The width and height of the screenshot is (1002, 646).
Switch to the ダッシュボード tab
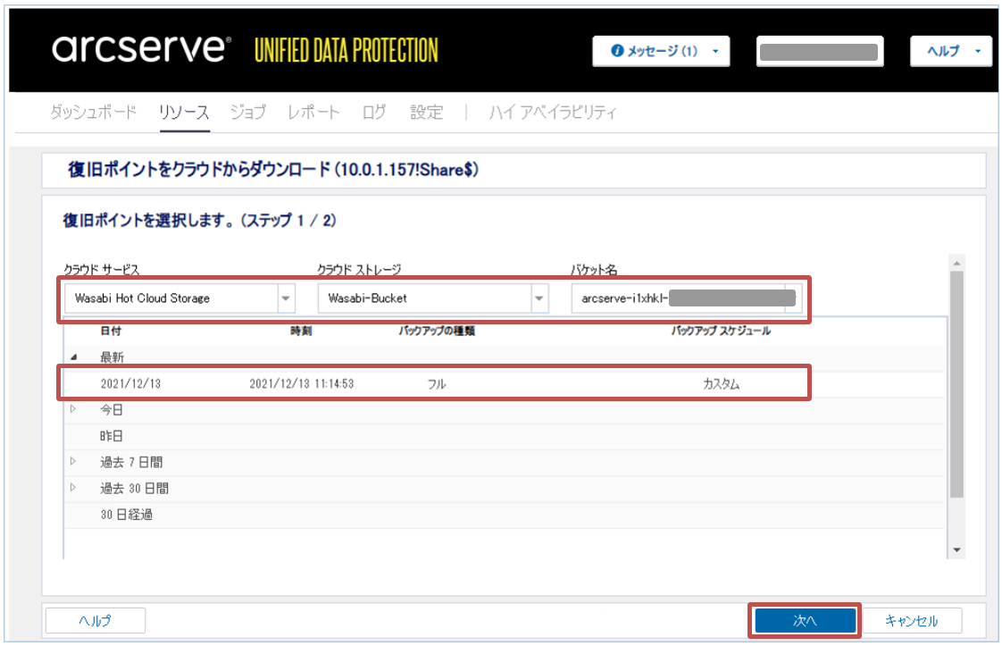pyautogui.click(x=93, y=112)
